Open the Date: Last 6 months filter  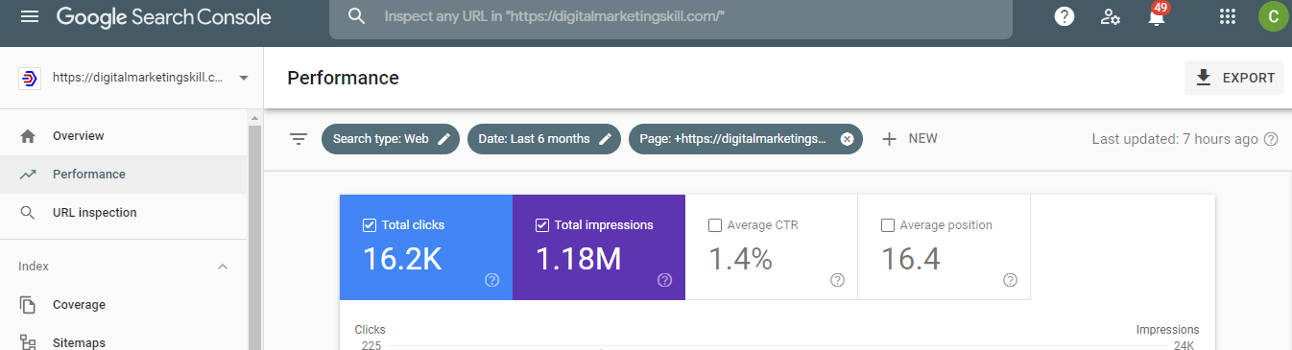pos(544,139)
